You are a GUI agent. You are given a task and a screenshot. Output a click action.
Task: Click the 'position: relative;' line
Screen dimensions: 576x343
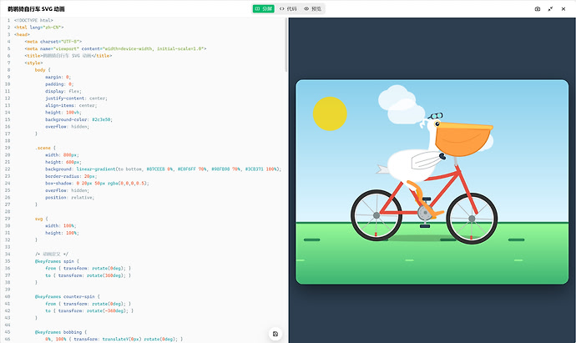pos(70,198)
